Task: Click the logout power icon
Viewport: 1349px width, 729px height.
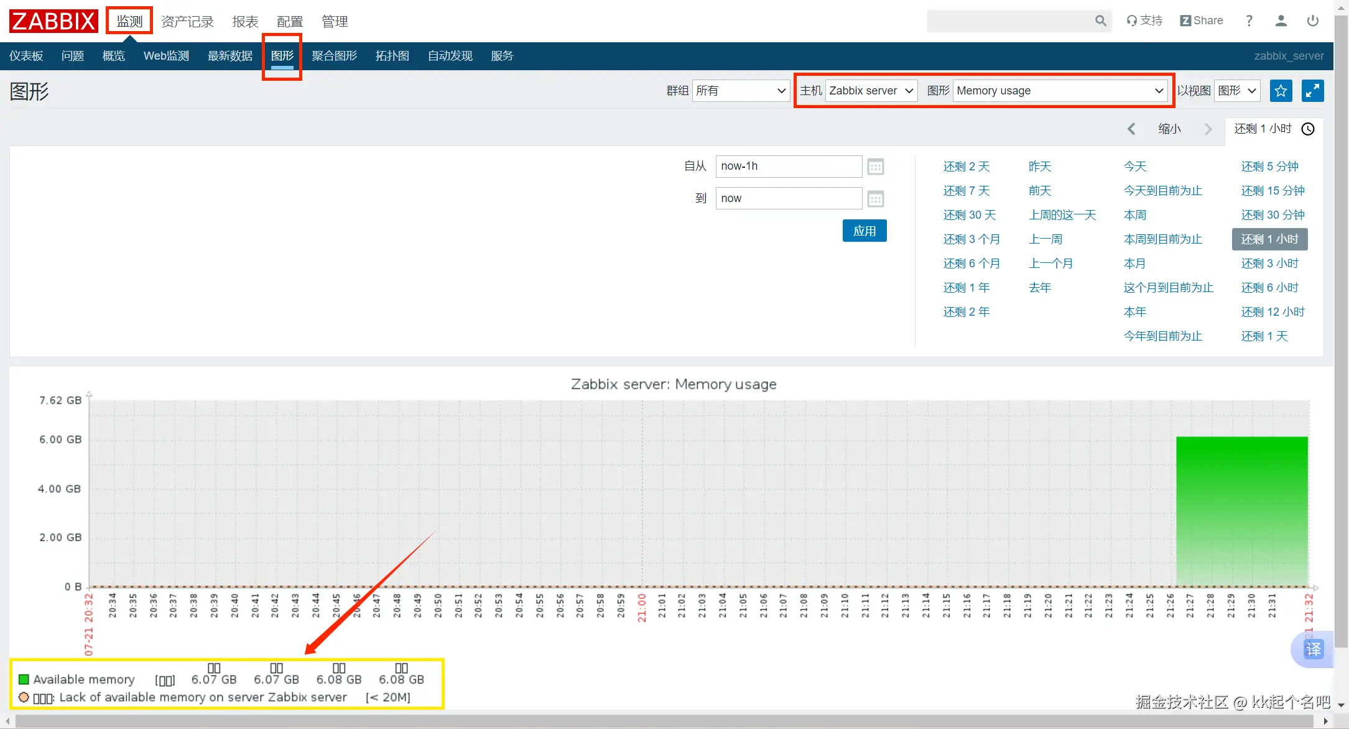Action: pos(1313,21)
